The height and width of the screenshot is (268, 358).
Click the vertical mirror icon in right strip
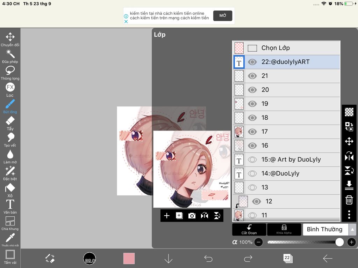[349, 170]
